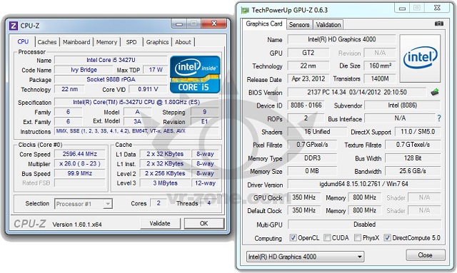The image size is (457, 273).
Task: Click the Max TDP value 17 W
Action: coord(156,70)
